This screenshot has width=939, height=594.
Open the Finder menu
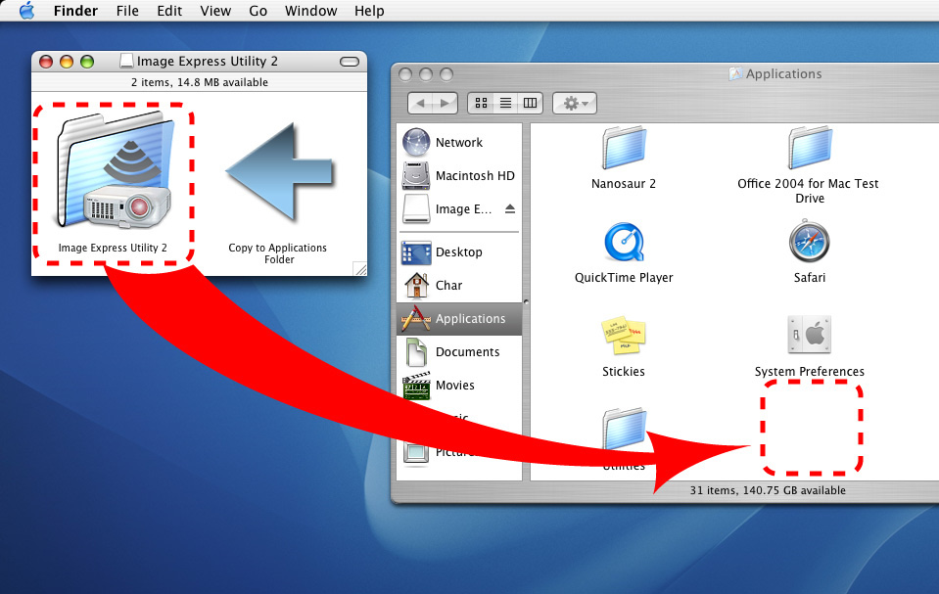[75, 11]
